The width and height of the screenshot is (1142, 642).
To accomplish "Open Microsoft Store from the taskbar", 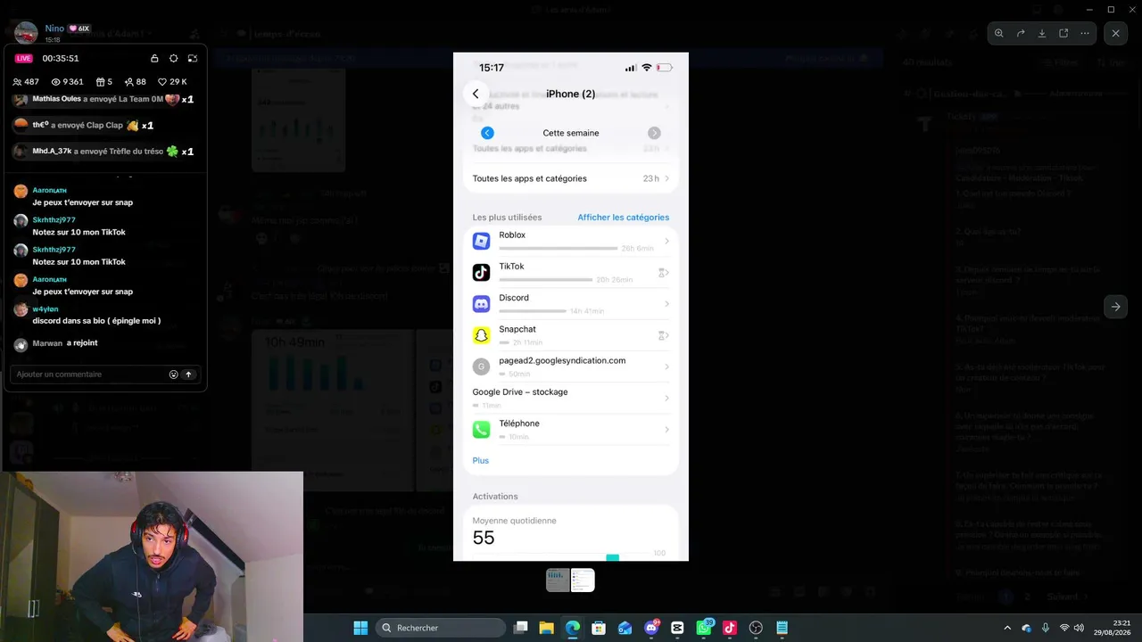I will point(599,628).
